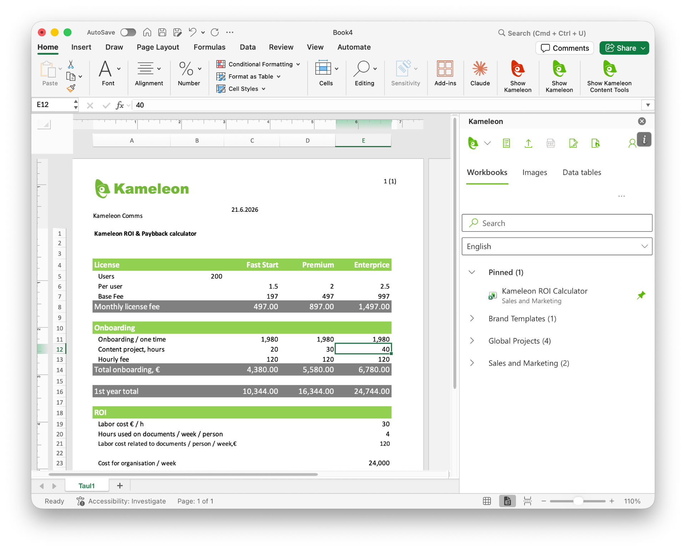Screen dimensions: 686x550
Task: Select column E header
Action: pos(363,141)
